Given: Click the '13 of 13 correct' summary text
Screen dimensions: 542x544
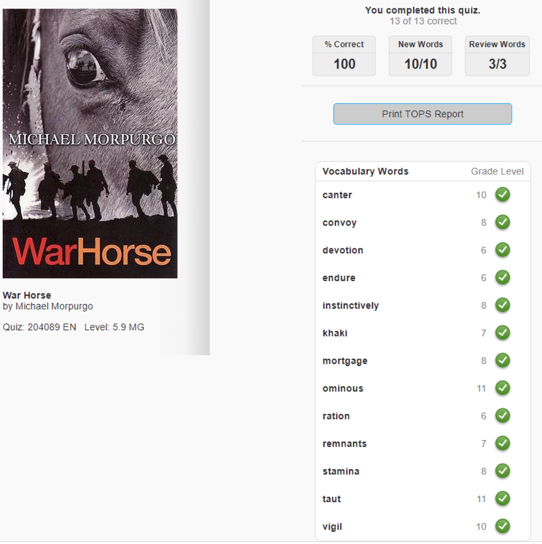Looking at the screenshot, I should click(x=423, y=21).
